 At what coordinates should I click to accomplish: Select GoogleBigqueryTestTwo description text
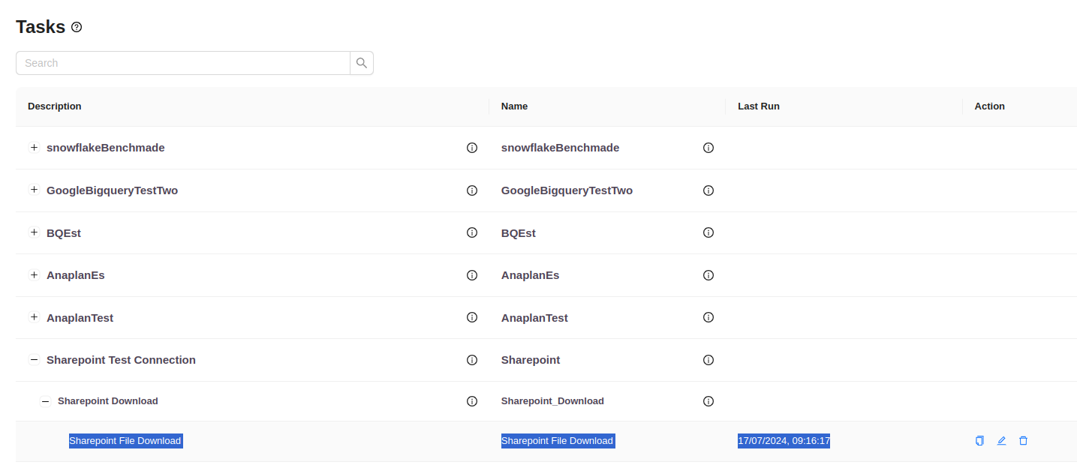(112, 190)
